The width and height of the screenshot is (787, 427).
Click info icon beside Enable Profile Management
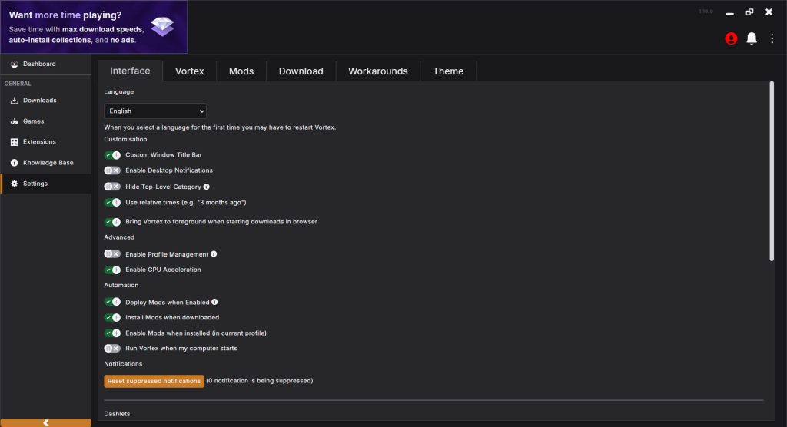click(x=214, y=254)
